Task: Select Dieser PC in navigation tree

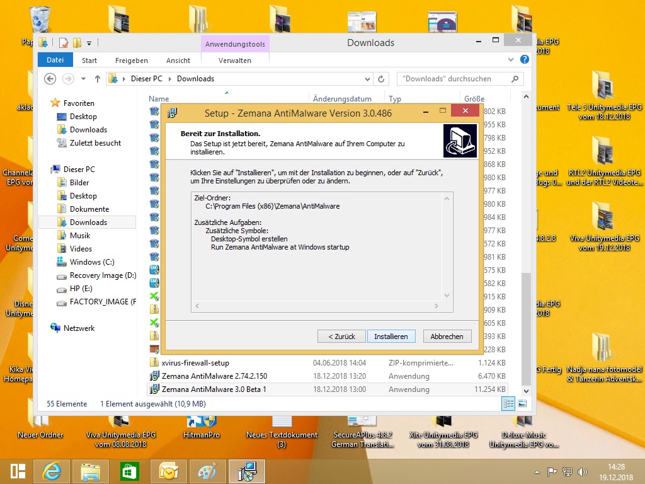Action: [x=79, y=169]
